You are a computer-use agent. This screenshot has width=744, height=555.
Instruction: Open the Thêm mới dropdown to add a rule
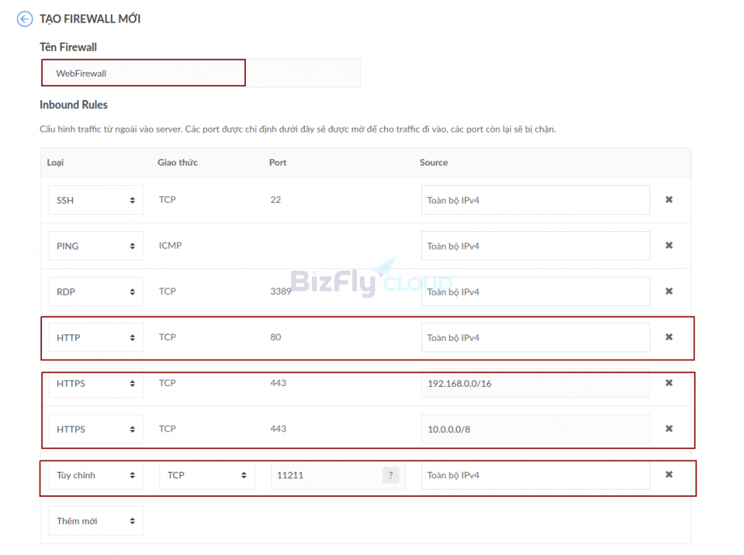[96, 521]
